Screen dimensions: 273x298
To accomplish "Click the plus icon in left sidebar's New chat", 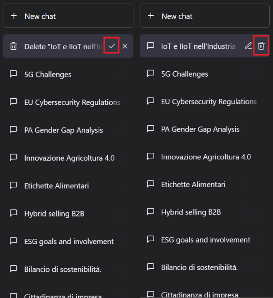I will pyautogui.click(x=14, y=16).
